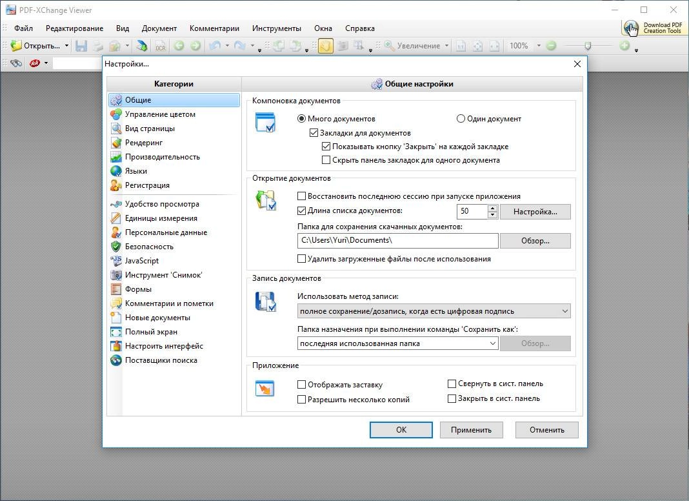Select the Hand tool icon
This screenshot has width=689, height=501.
(326, 46)
